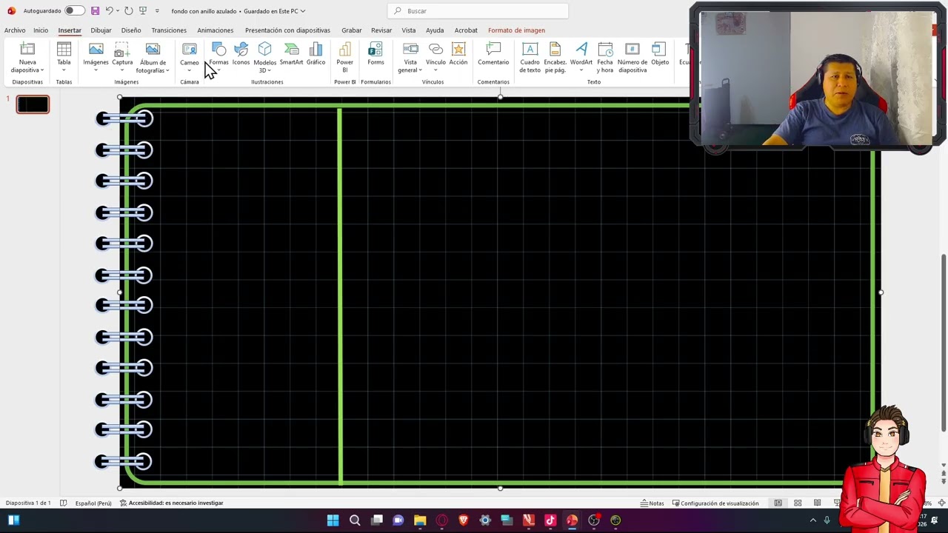The width and height of the screenshot is (948, 533).
Task: Insert an Objeto
Action: pos(660,54)
